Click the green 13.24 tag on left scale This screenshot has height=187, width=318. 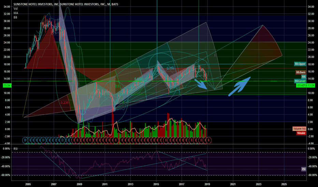(7, 86)
